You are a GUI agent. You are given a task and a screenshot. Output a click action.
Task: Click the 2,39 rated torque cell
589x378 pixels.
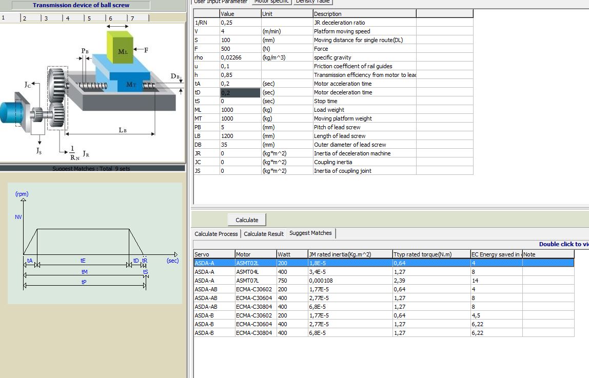pos(431,281)
